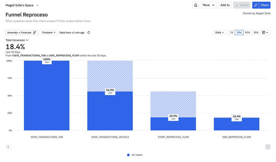Open the Daily interval dropdown
The image size is (276, 162).
(220, 32)
